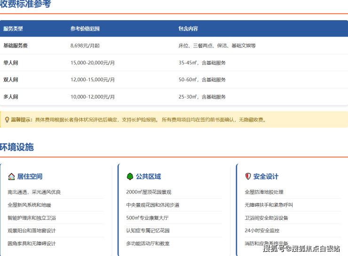
Task: Click the house icon beside 居住空间
Action: (x=11, y=177)
